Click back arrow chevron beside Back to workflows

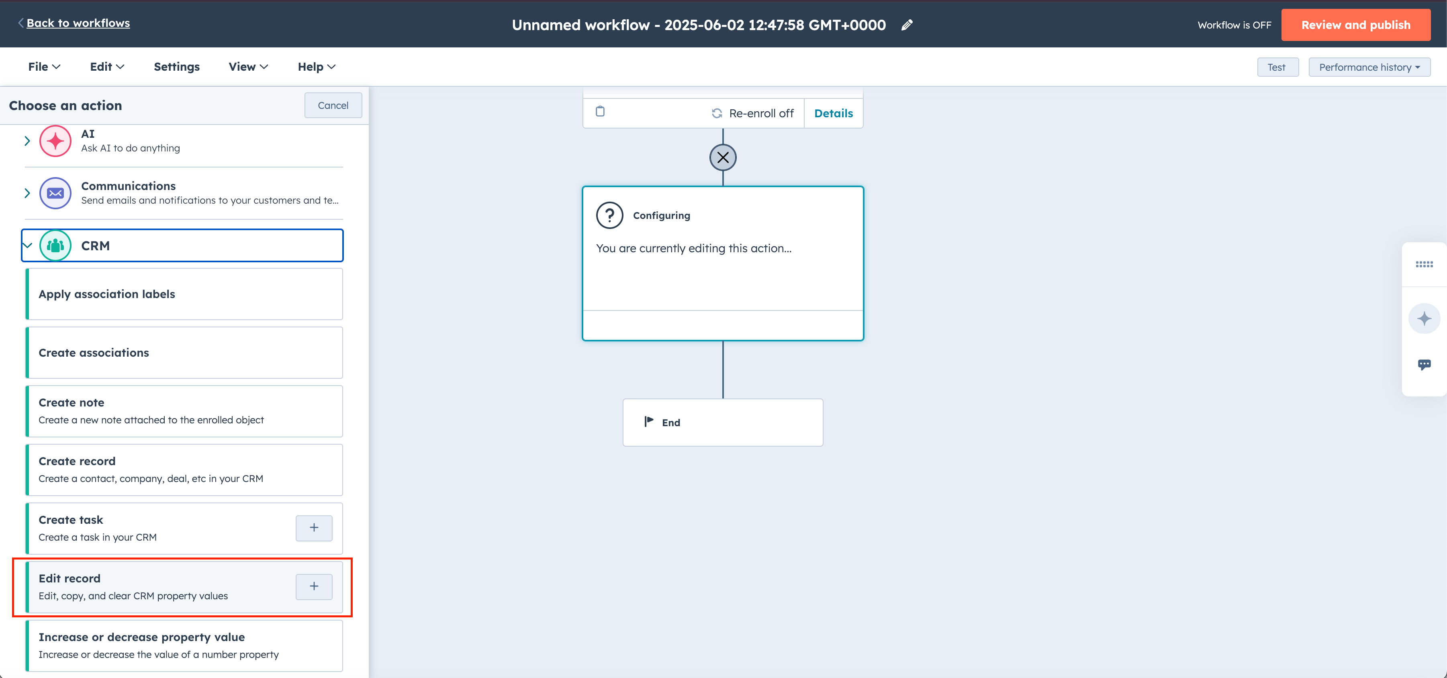pyautogui.click(x=21, y=23)
